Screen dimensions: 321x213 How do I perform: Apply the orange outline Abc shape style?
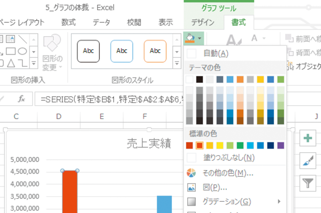[x=155, y=51]
